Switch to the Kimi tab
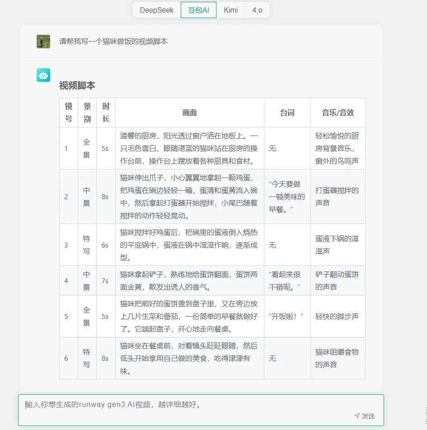This screenshot has width=427, height=430. pos(231,10)
